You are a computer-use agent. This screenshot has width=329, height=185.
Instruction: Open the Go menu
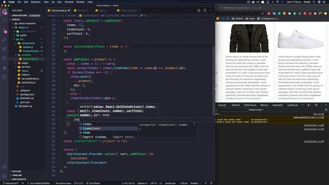tap(53, 2)
